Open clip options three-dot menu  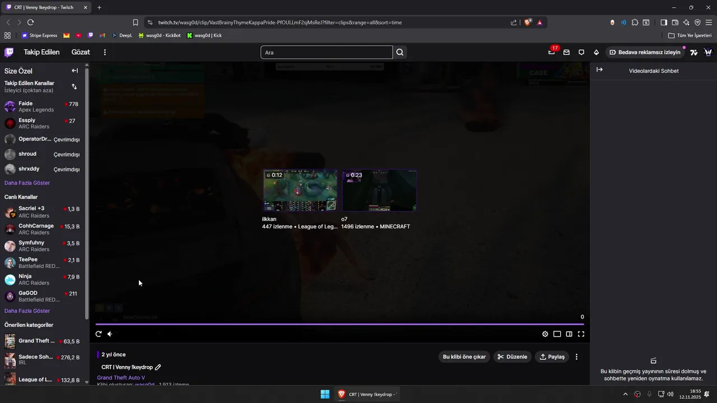coord(576,357)
